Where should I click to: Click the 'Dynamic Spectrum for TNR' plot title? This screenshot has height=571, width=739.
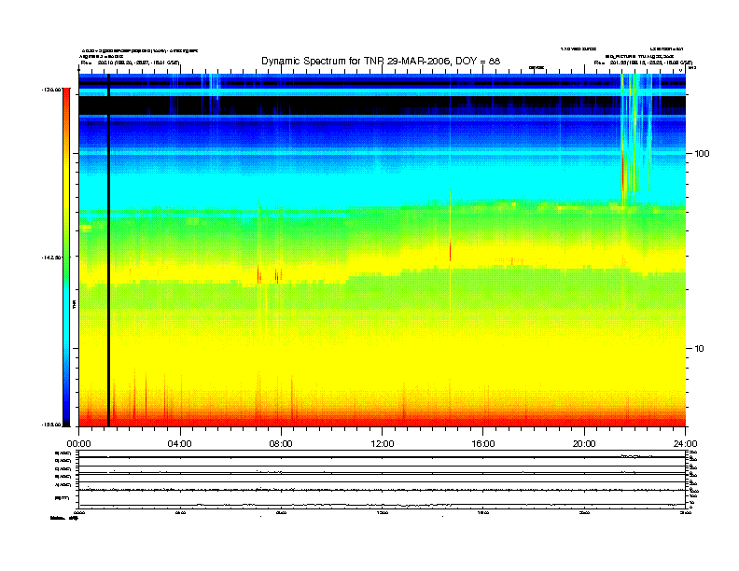click(x=381, y=61)
